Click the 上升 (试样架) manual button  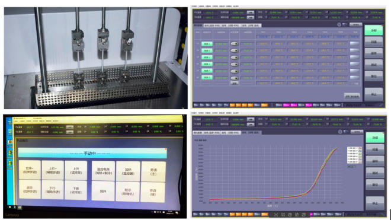76,170
